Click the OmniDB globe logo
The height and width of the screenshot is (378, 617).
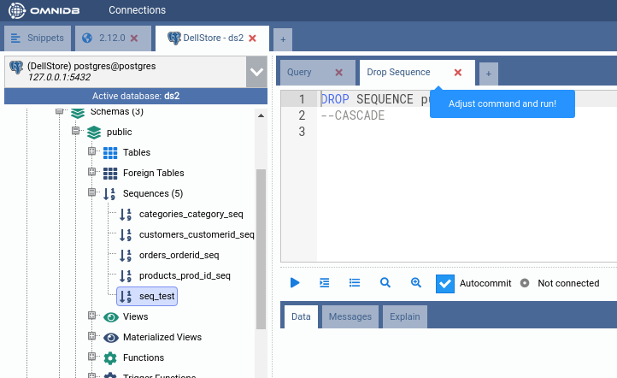pos(17,10)
